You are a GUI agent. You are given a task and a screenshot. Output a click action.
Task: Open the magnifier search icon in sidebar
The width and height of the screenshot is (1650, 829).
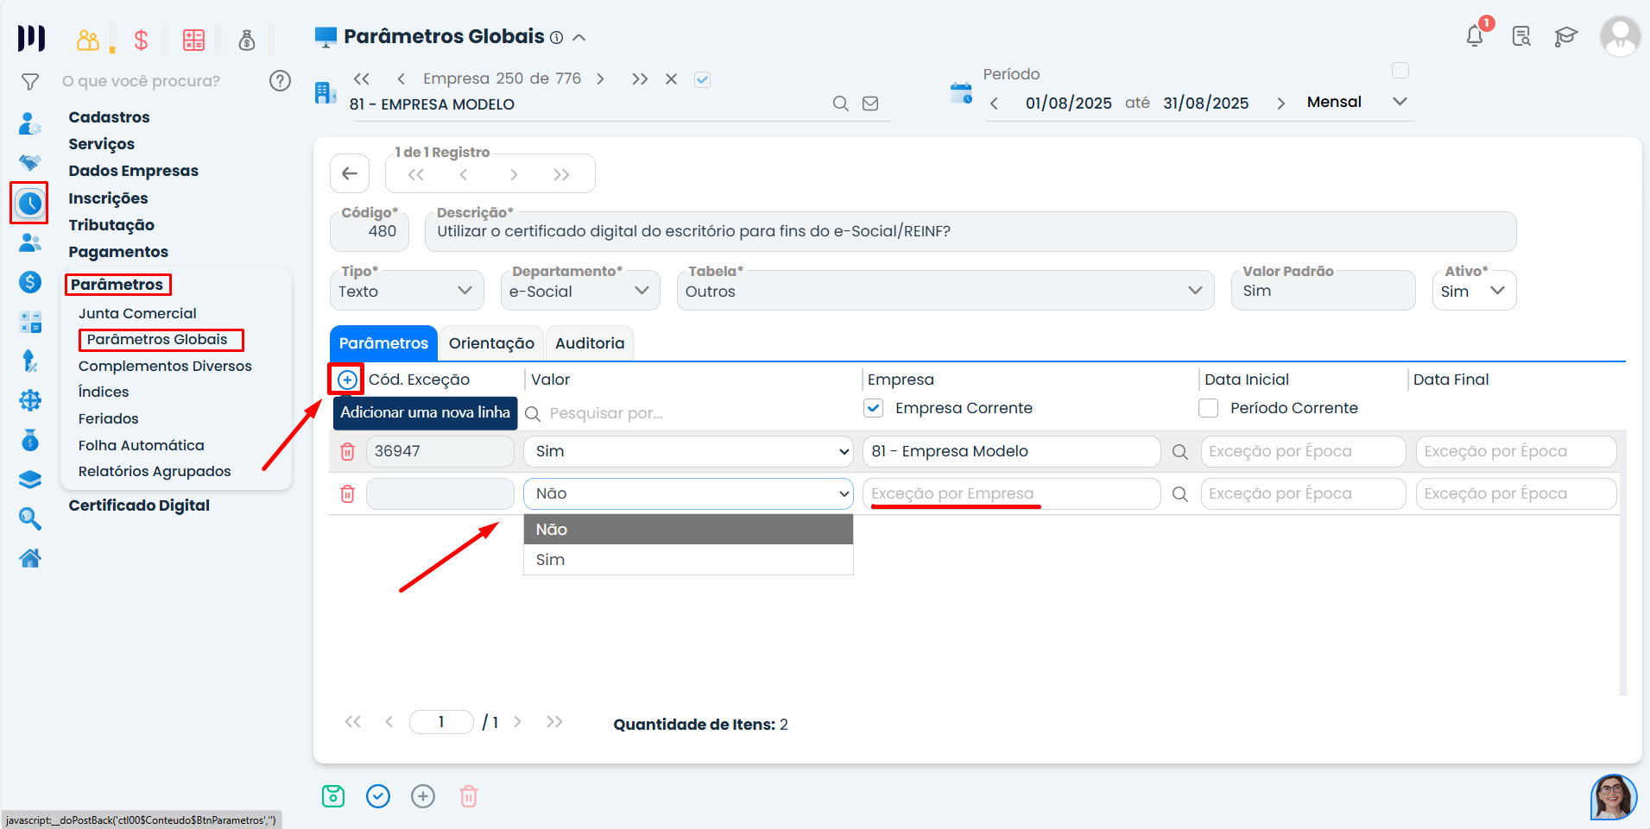(x=30, y=518)
